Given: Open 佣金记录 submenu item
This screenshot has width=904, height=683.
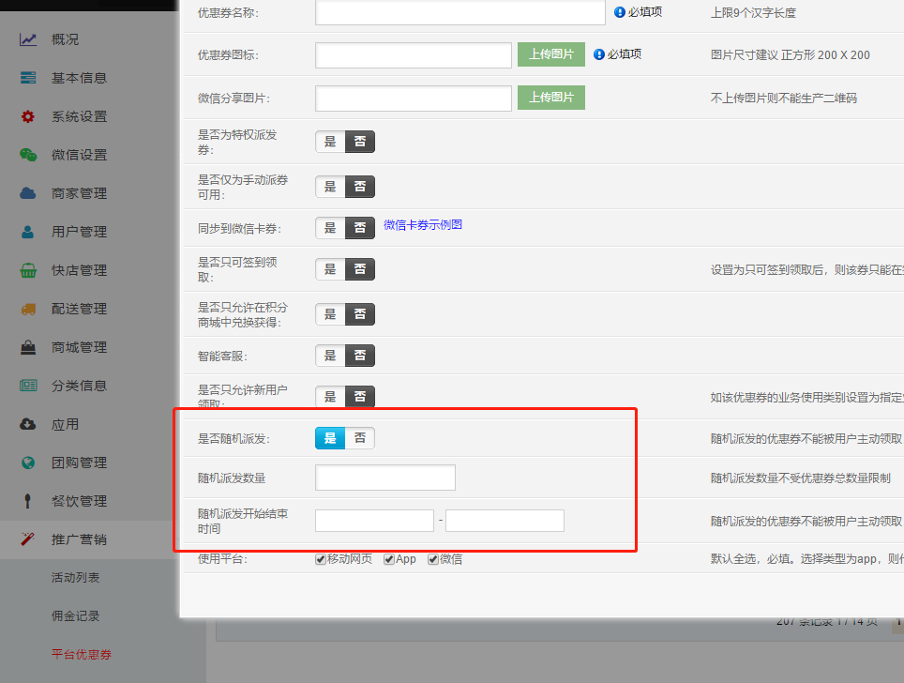Looking at the screenshot, I should tap(76, 616).
